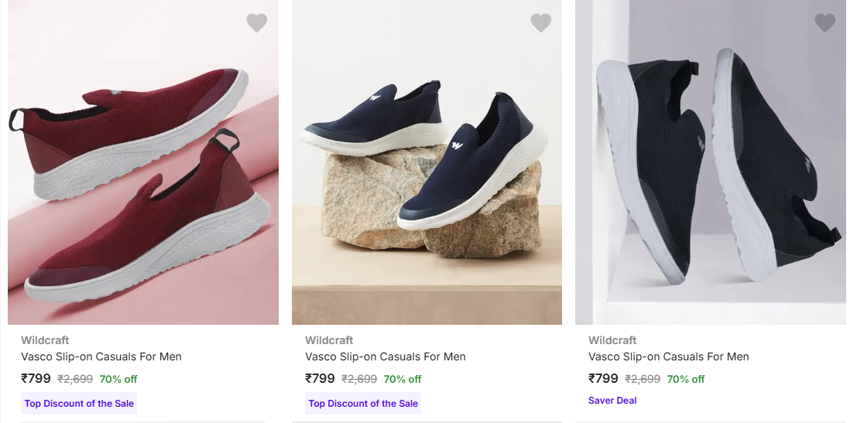857x423 pixels.
Task: Wishlist the black Vasco slip-on shoes
Action: 824,23
